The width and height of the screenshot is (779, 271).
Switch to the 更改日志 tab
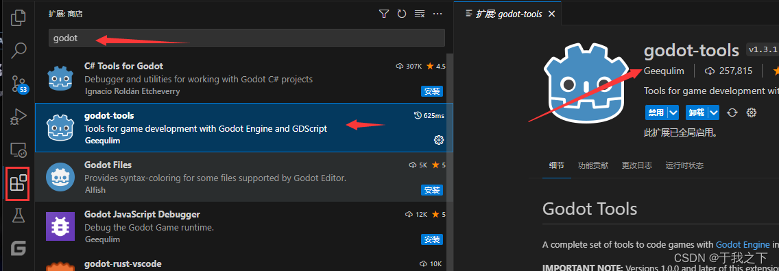[x=636, y=165]
